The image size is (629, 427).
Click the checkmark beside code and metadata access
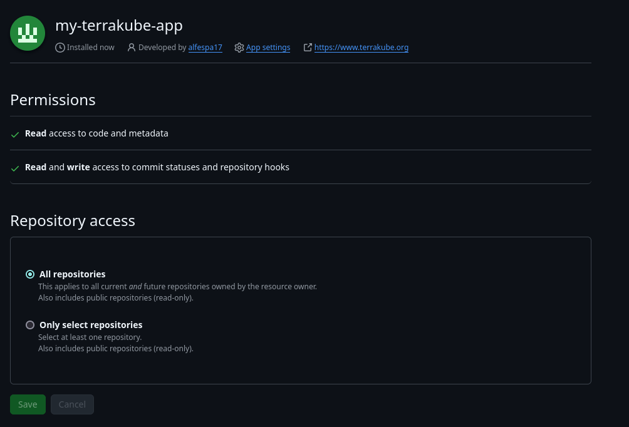tap(16, 134)
